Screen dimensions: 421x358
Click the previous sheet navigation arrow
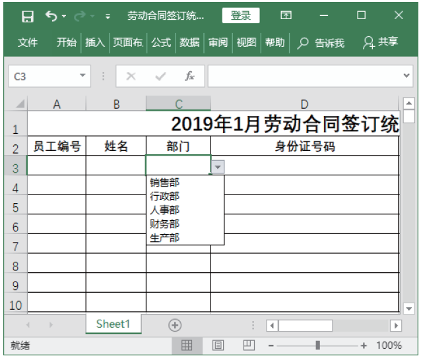[28, 325]
